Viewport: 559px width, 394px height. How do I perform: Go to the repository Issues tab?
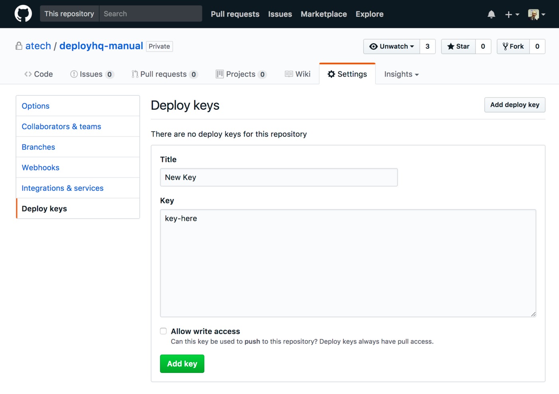click(92, 74)
